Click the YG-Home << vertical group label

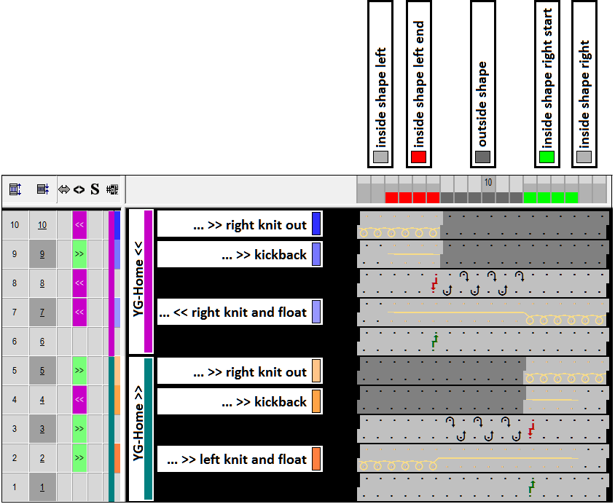138,281
